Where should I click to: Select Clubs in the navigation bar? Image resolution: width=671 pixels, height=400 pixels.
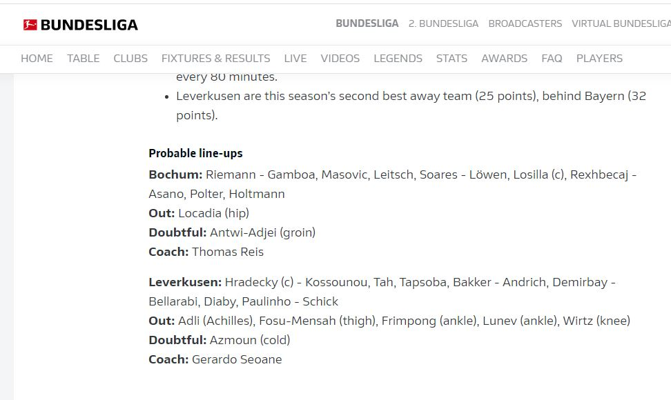pos(130,59)
